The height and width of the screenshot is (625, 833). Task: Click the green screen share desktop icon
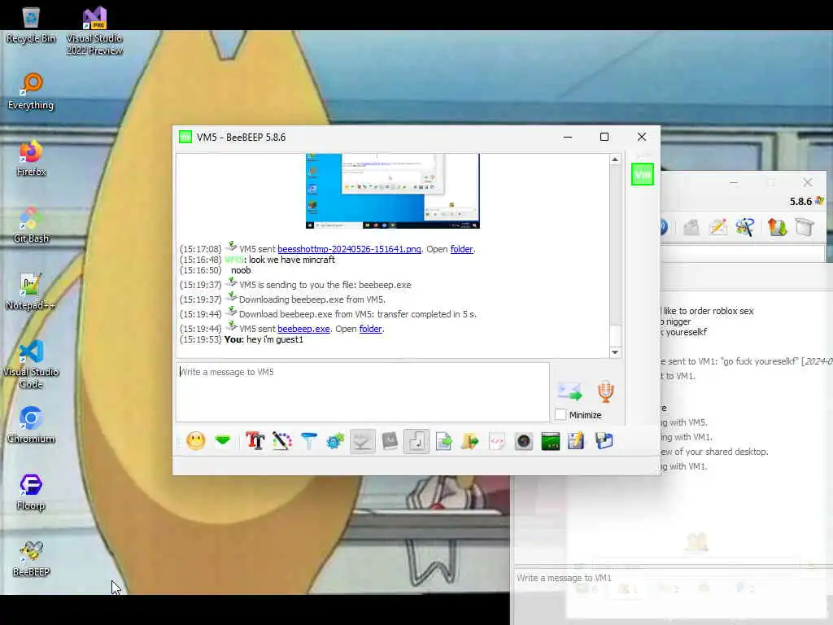coord(551,441)
